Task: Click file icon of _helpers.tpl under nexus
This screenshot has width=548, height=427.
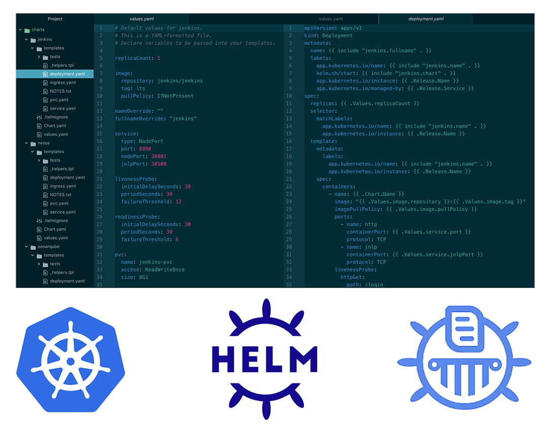Action: click(45, 169)
